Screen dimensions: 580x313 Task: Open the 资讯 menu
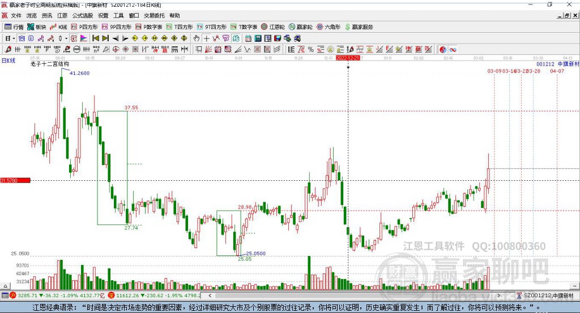pyautogui.click(x=47, y=15)
